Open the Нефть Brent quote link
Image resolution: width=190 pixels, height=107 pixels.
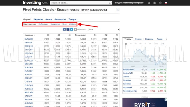[x=129, y=70]
